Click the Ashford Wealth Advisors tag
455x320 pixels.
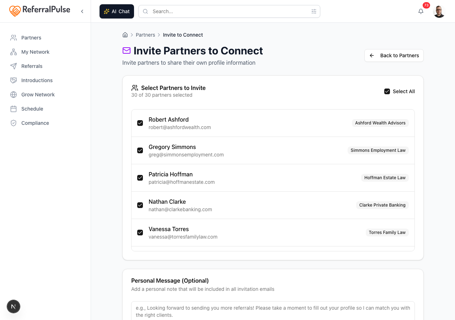click(x=380, y=123)
